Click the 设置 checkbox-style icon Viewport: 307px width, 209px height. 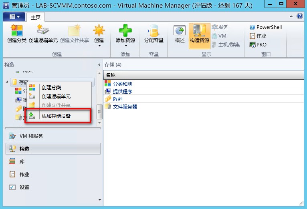coord(12,187)
